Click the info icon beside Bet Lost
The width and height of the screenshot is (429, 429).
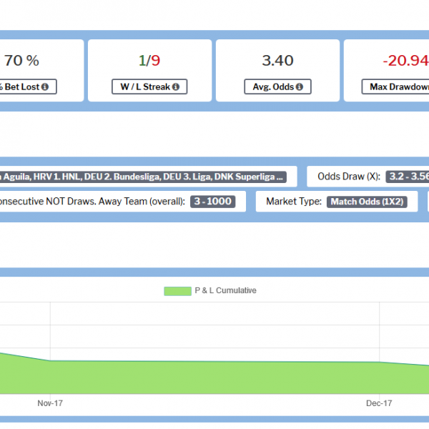click(x=45, y=87)
